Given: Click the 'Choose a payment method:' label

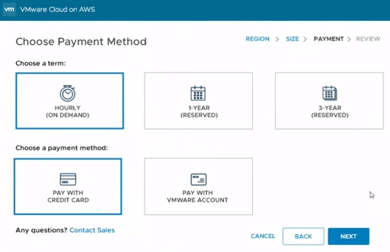Looking at the screenshot, I should (x=61, y=148).
